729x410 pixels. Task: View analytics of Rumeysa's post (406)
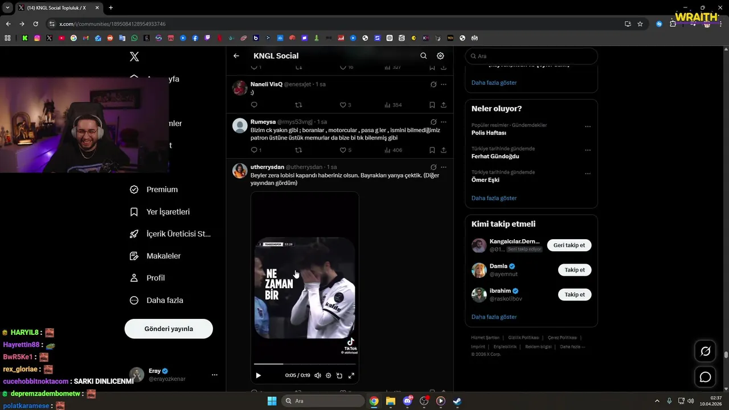393,150
